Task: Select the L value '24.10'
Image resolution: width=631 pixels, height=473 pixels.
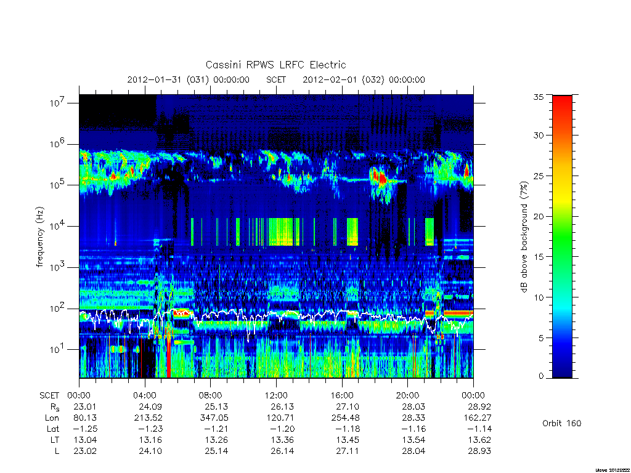Action: (x=150, y=451)
